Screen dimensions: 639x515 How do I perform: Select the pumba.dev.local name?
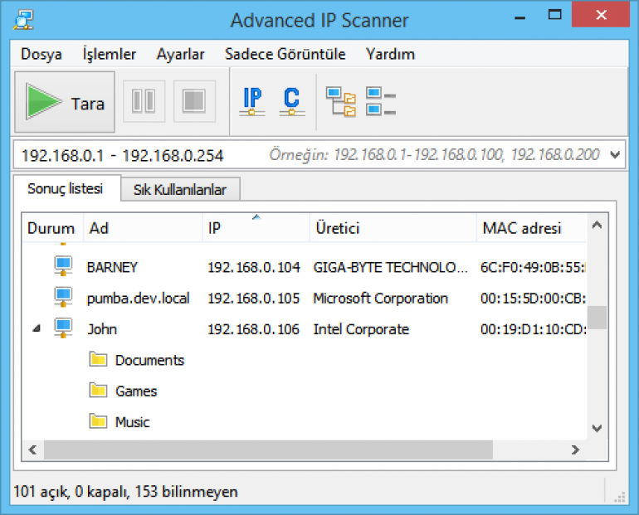pyautogui.click(x=138, y=299)
